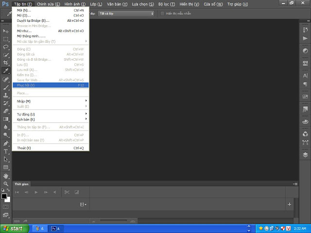Open the Character panel icon
The image size is (311, 233).
pyautogui.click(x=305, y=76)
